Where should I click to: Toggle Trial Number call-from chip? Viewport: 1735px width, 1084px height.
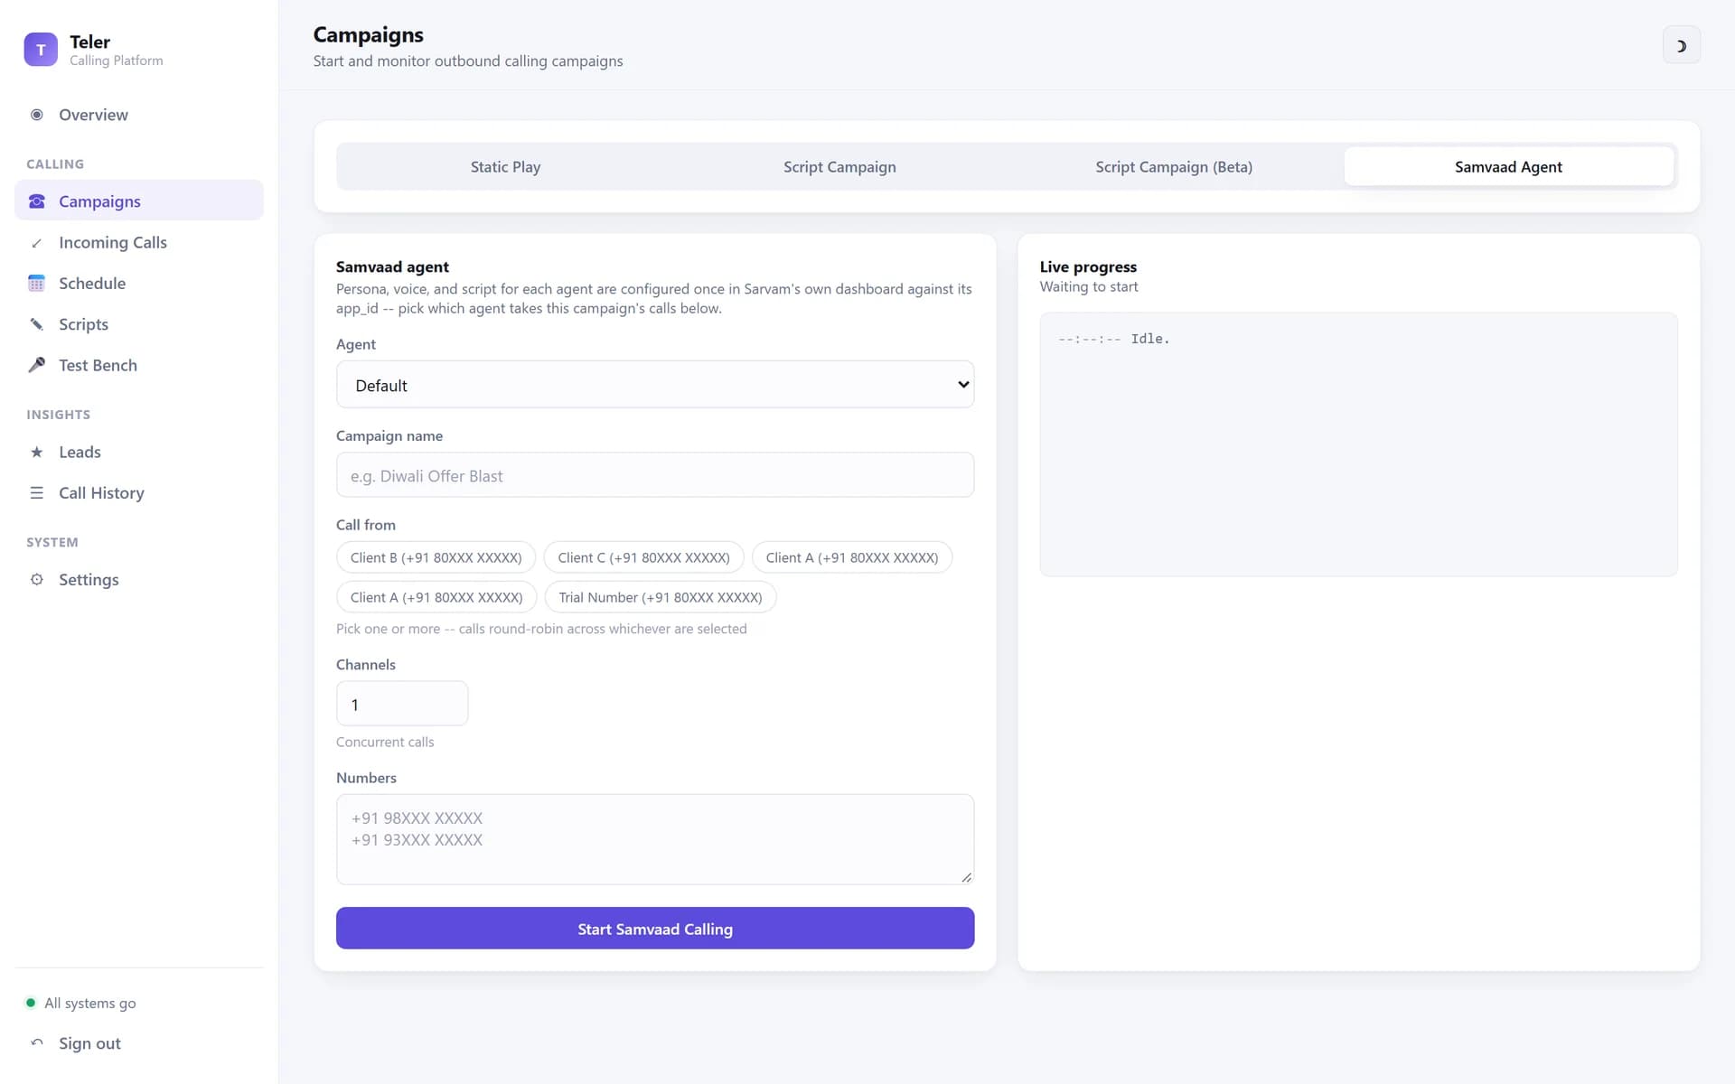[661, 597]
